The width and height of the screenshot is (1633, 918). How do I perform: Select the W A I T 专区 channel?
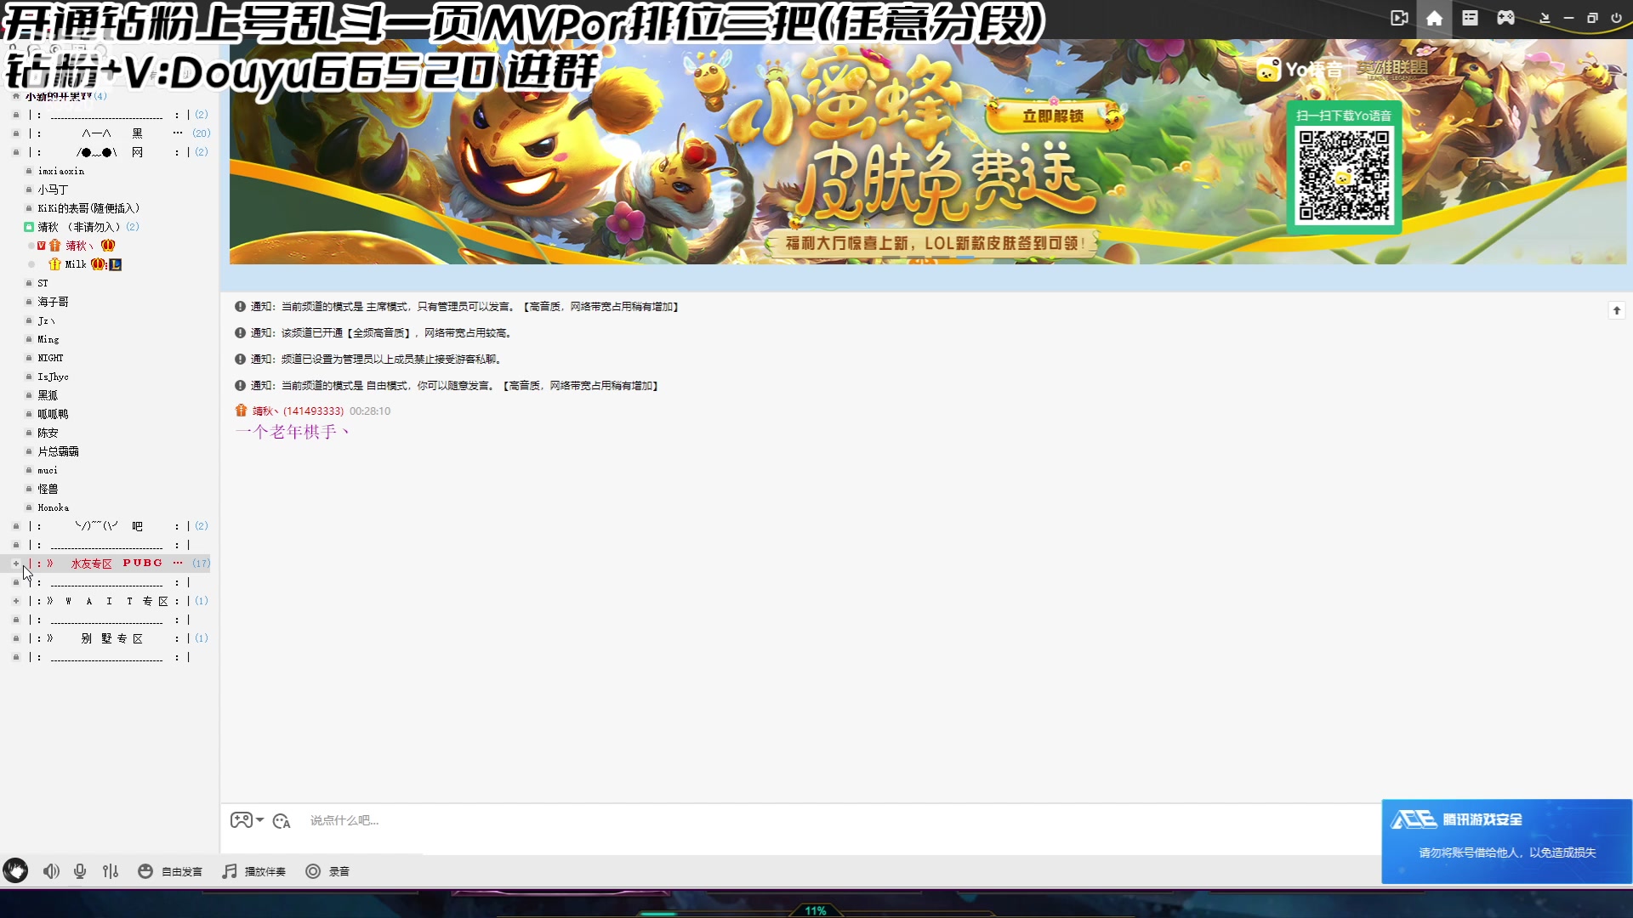pos(117,601)
